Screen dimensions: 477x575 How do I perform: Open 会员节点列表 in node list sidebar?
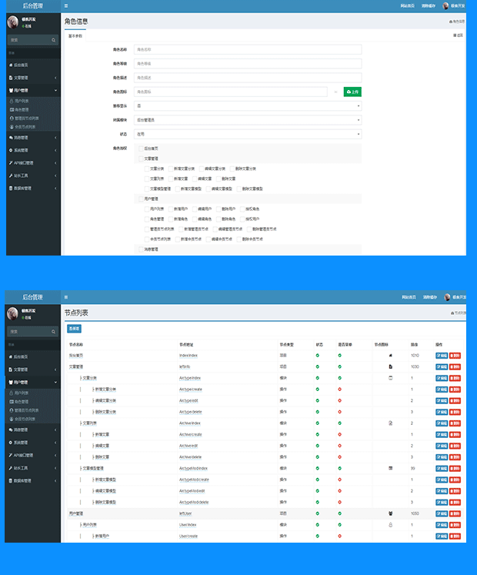pos(23,419)
